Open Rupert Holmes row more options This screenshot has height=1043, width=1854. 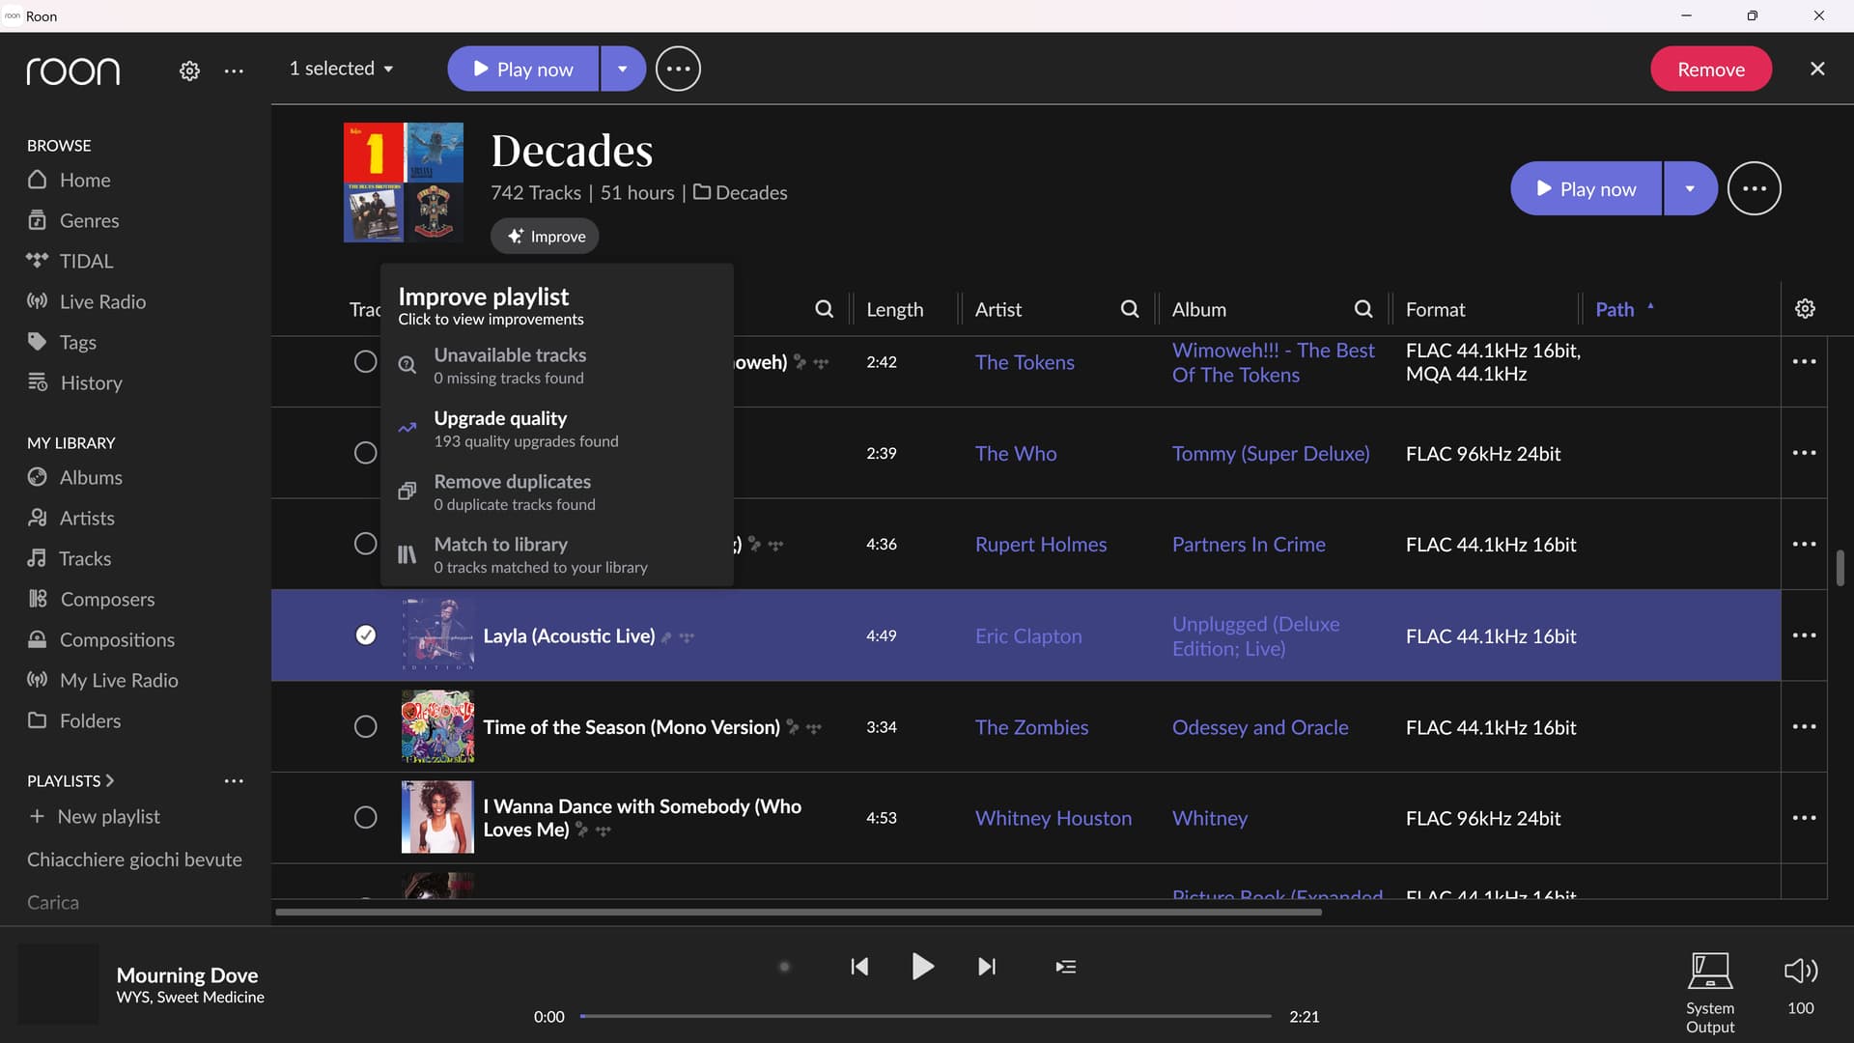1804,544
